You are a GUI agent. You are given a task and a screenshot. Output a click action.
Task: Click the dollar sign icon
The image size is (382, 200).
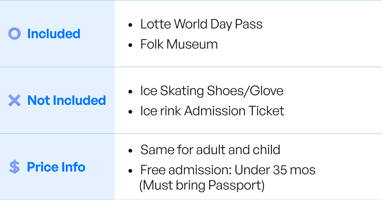[15, 167]
